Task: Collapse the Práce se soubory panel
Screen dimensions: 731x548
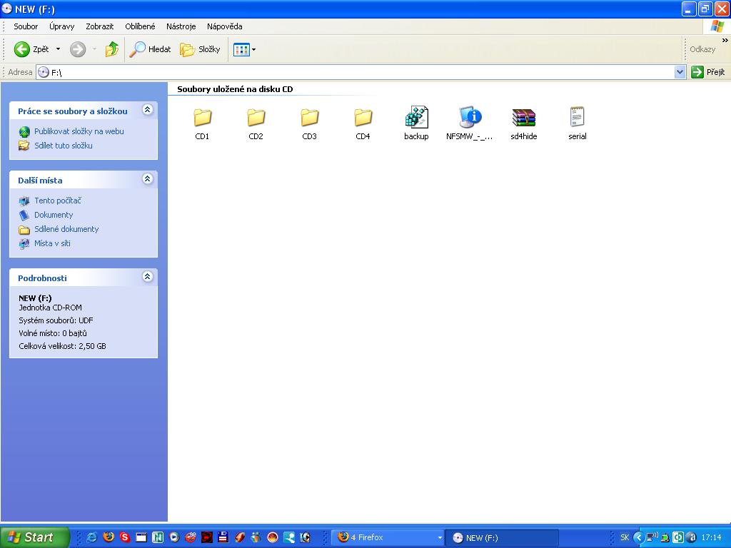Action: (147, 110)
